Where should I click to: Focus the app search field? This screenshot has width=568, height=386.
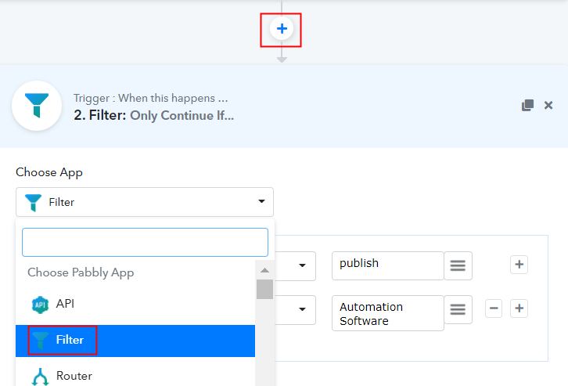tap(145, 242)
